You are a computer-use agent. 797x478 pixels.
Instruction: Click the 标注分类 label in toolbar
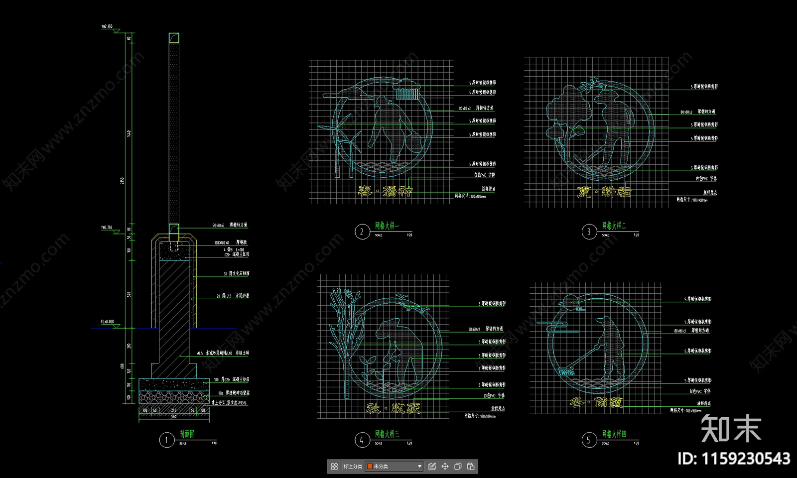pos(353,467)
